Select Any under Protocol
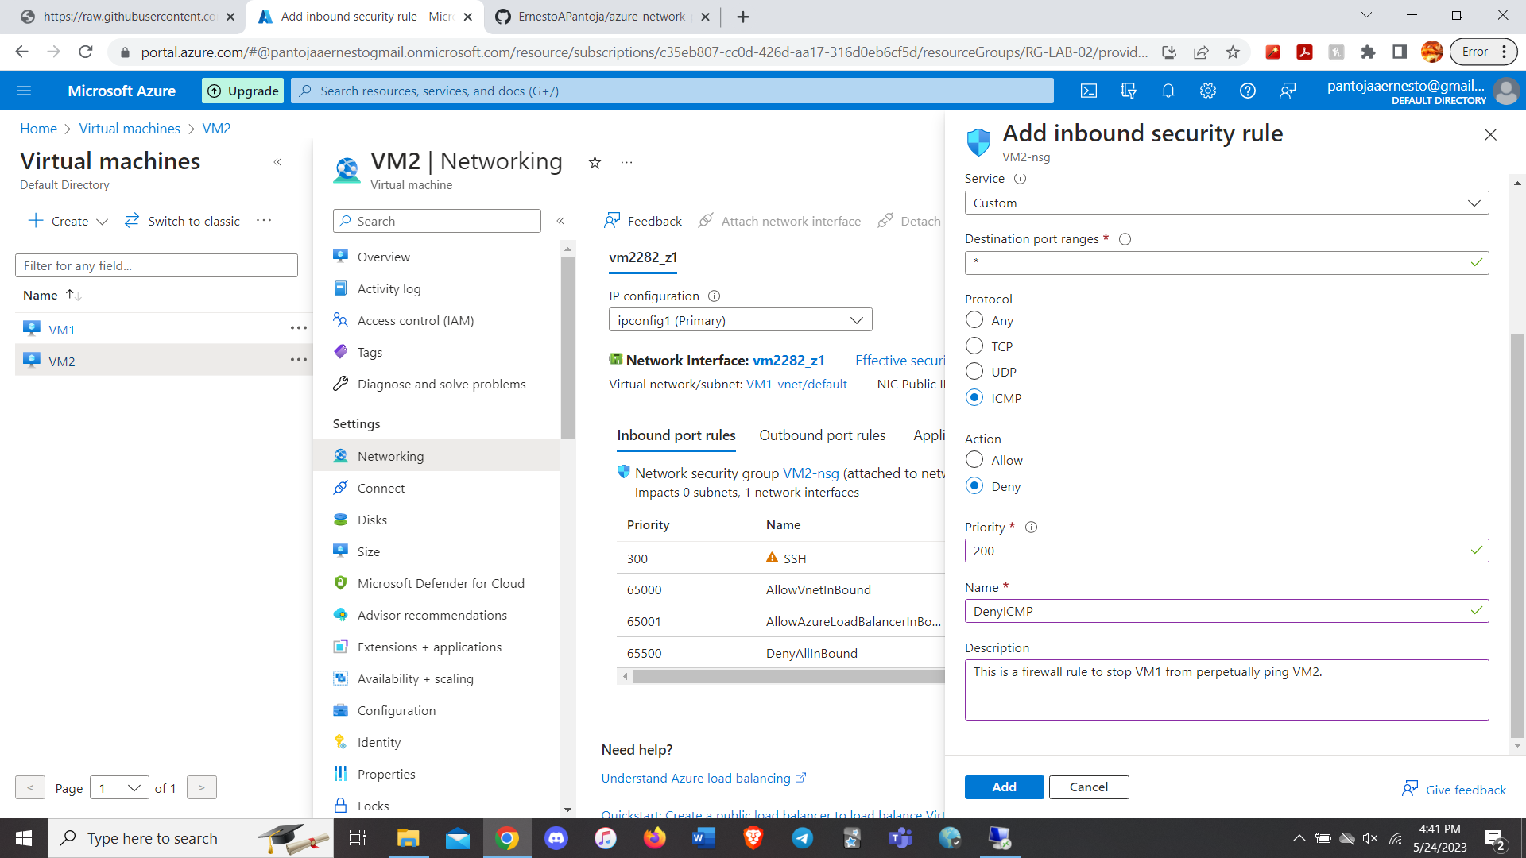The image size is (1526, 858). coord(974,320)
